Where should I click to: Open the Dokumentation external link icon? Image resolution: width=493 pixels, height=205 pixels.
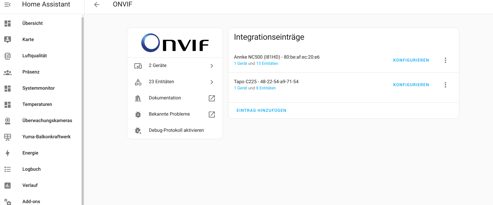212,98
